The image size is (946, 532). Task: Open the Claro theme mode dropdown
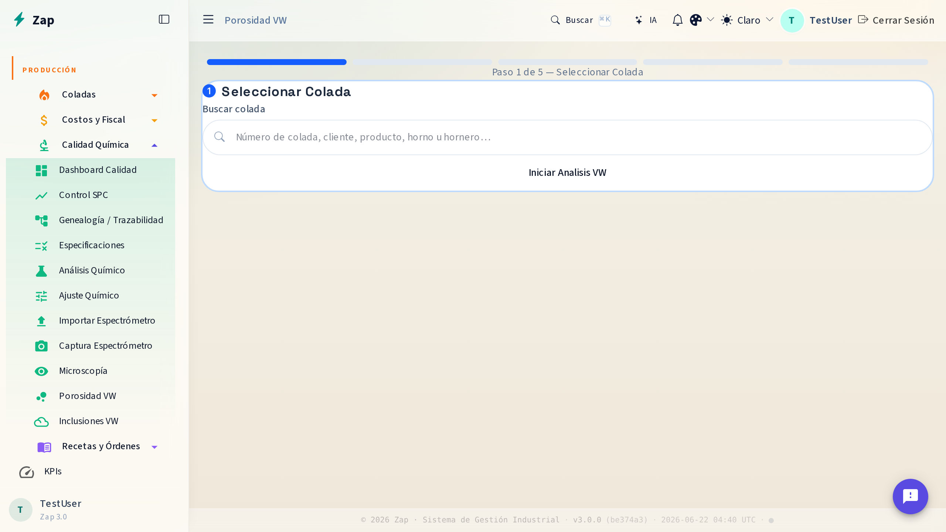click(748, 20)
